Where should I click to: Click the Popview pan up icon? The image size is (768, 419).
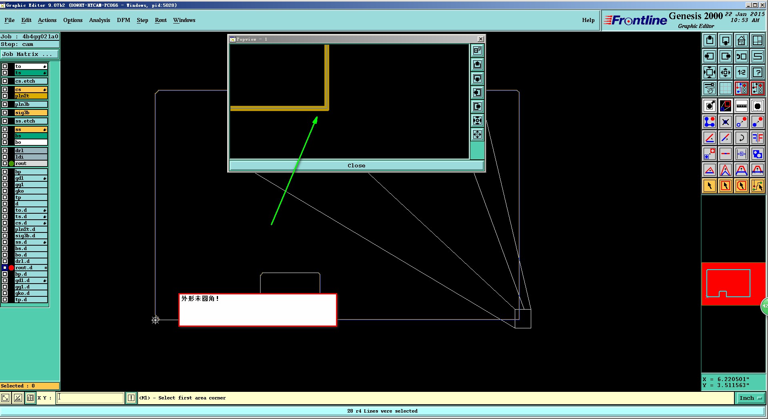click(x=477, y=64)
